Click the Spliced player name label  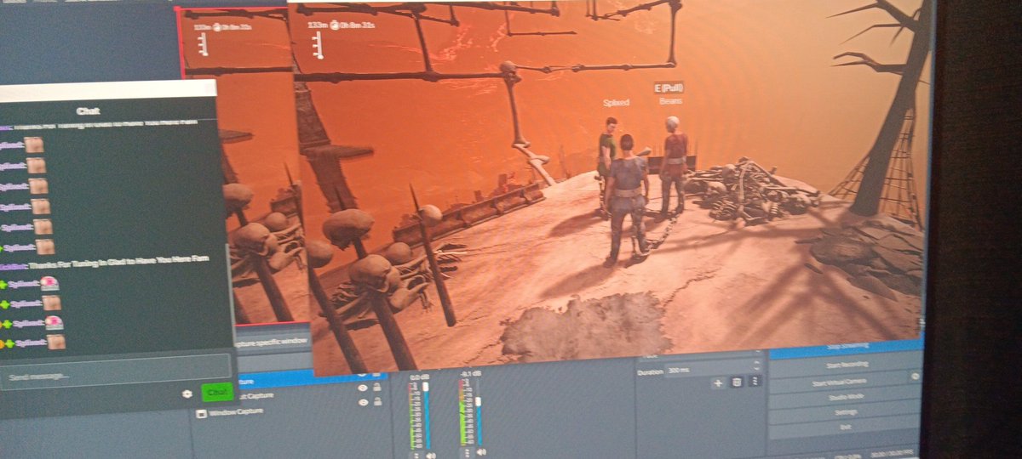(616, 103)
